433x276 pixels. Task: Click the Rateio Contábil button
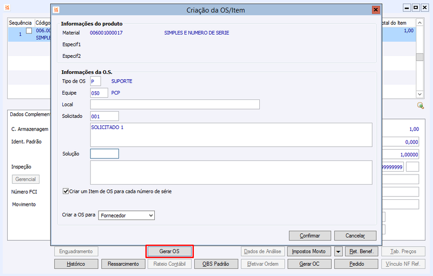169,264
